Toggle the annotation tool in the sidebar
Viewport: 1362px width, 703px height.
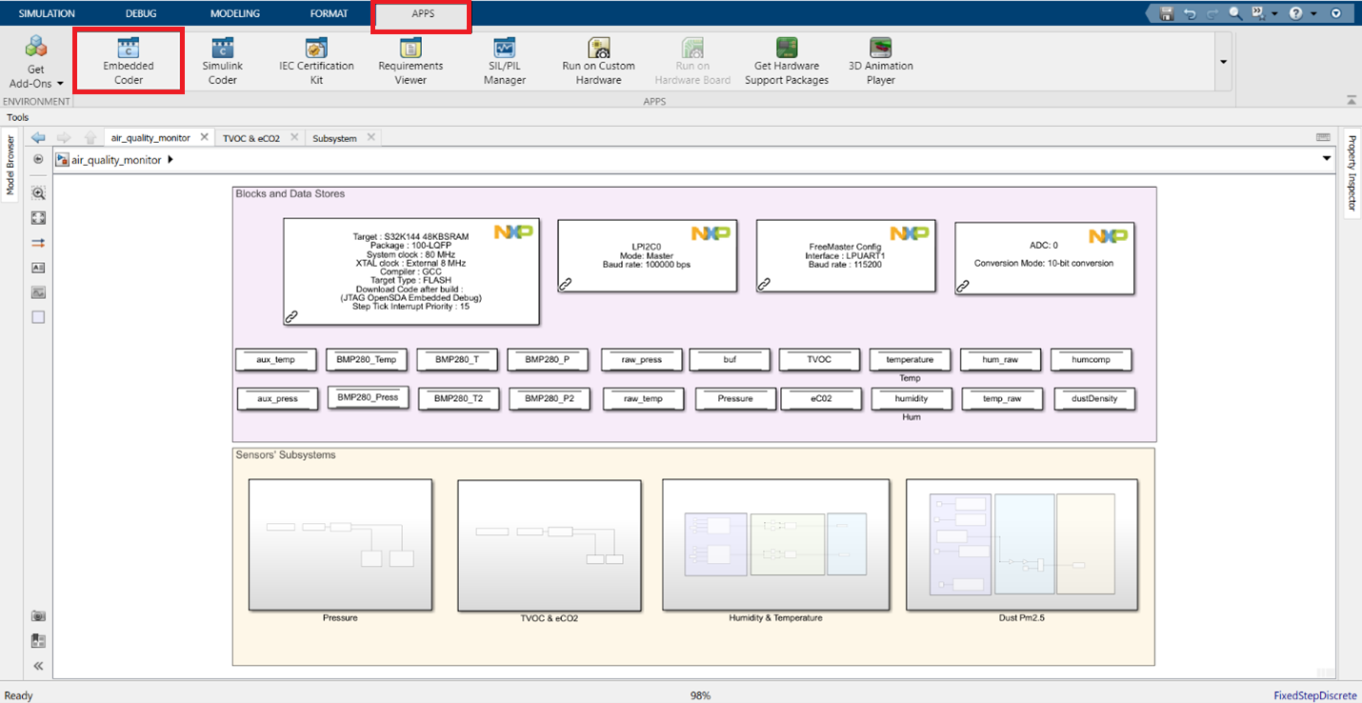pyautogui.click(x=38, y=267)
